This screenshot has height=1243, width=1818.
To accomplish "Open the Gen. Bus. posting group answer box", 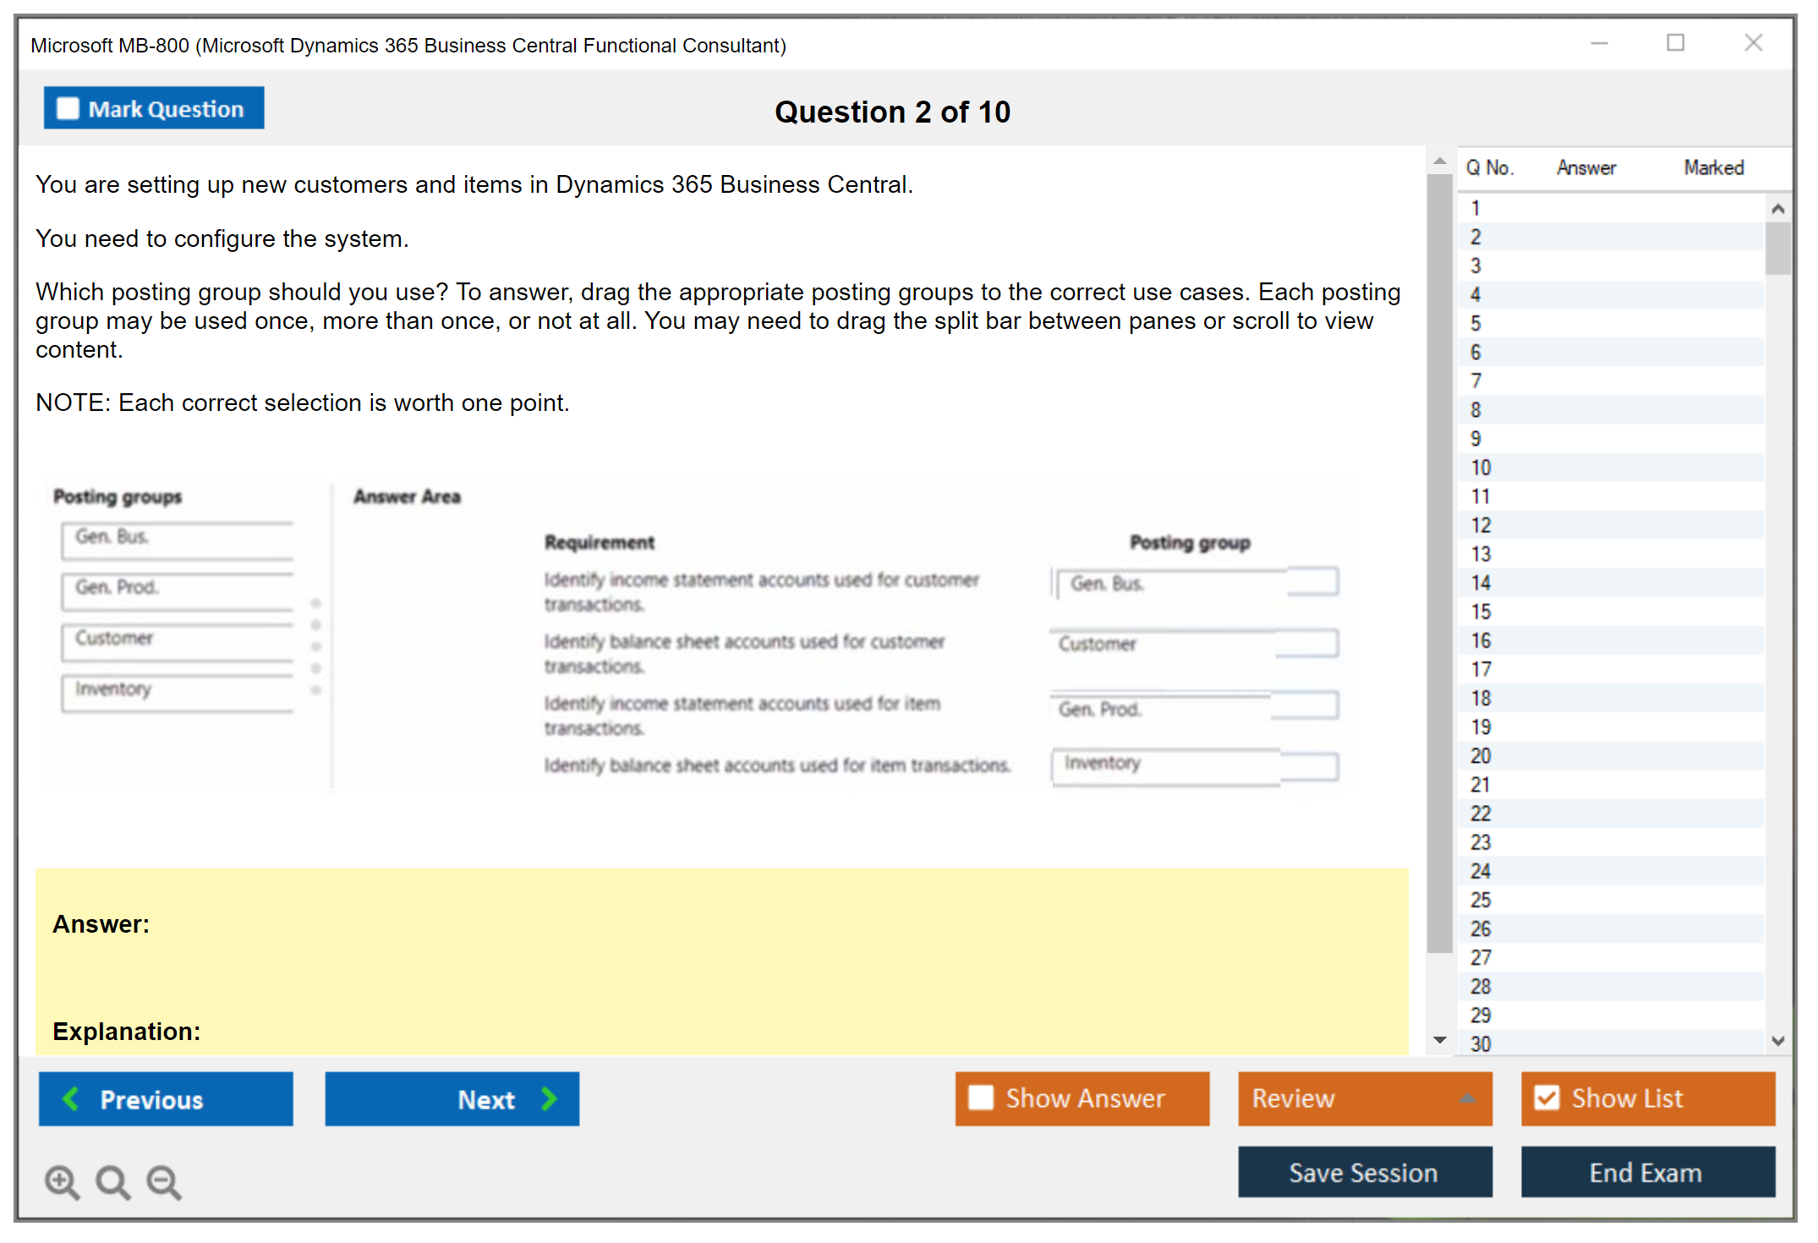I will [1196, 583].
